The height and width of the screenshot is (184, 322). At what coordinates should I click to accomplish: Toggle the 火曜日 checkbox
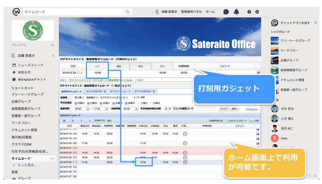coord(88,103)
